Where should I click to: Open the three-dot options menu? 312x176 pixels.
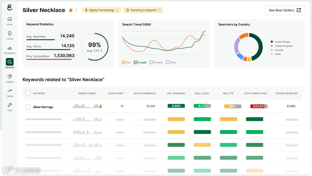(76, 10)
